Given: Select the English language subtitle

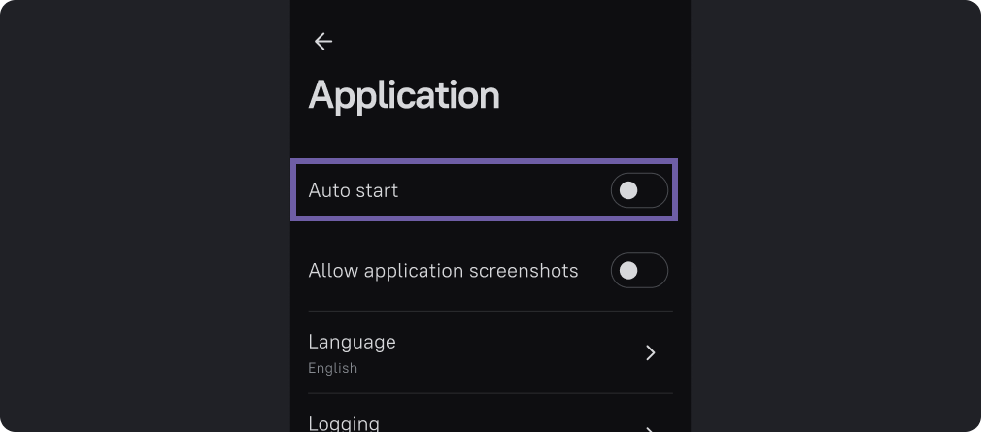Looking at the screenshot, I should click(x=333, y=368).
